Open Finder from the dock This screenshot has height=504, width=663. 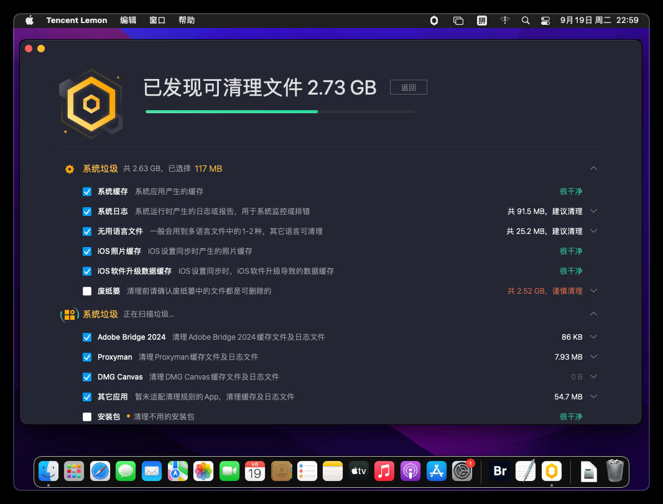[49, 471]
